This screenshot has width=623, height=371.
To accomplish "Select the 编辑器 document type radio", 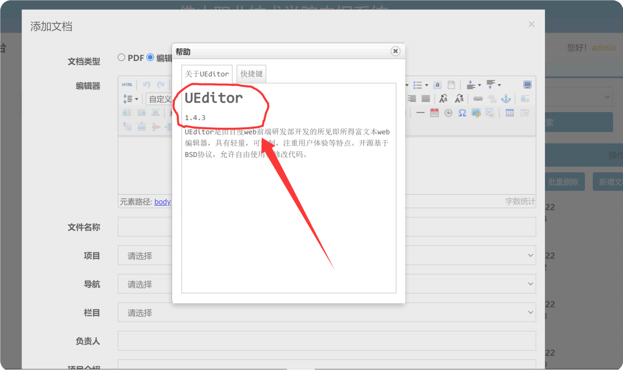I will pyautogui.click(x=150, y=57).
